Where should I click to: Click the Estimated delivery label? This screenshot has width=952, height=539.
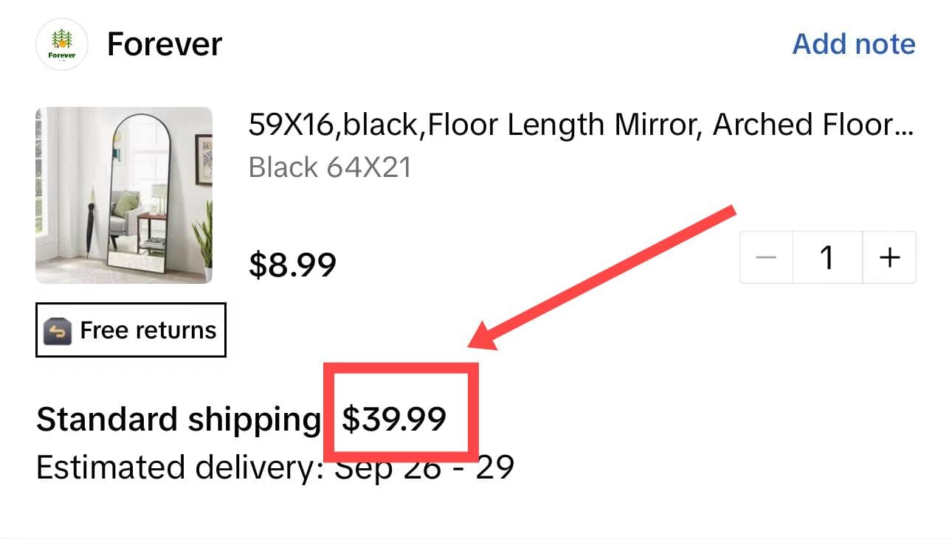click(x=179, y=467)
